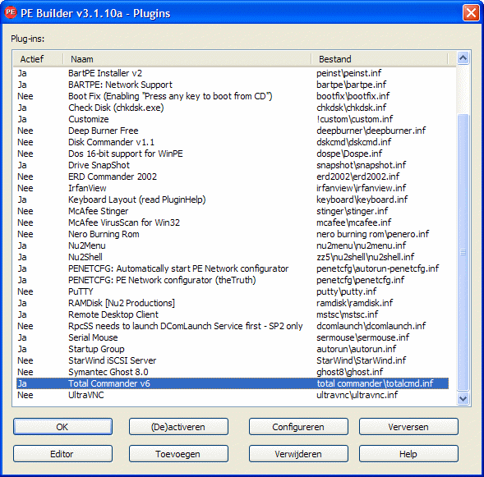Open the Editor button
Viewport: 484px width, 477px height.
(x=62, y=454)
